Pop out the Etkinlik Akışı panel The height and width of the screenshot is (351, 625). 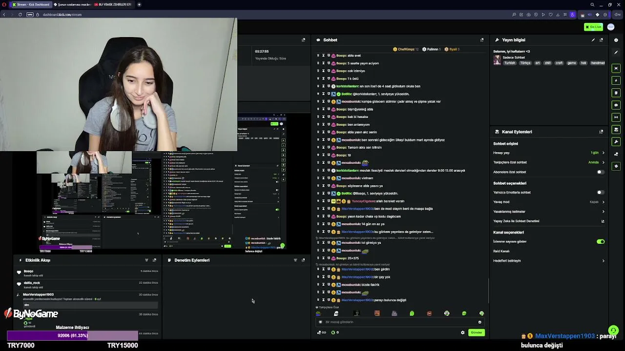(x=154, y=260)
